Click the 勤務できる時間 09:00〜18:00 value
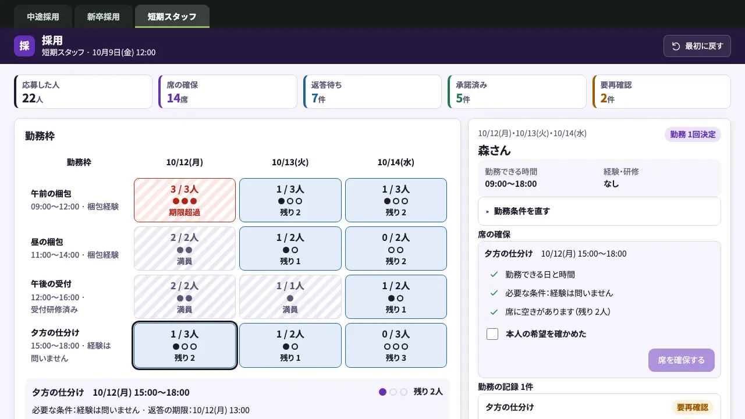Viewport: 745px width, 419px height. pyautogui.click(x=511, y=184)
